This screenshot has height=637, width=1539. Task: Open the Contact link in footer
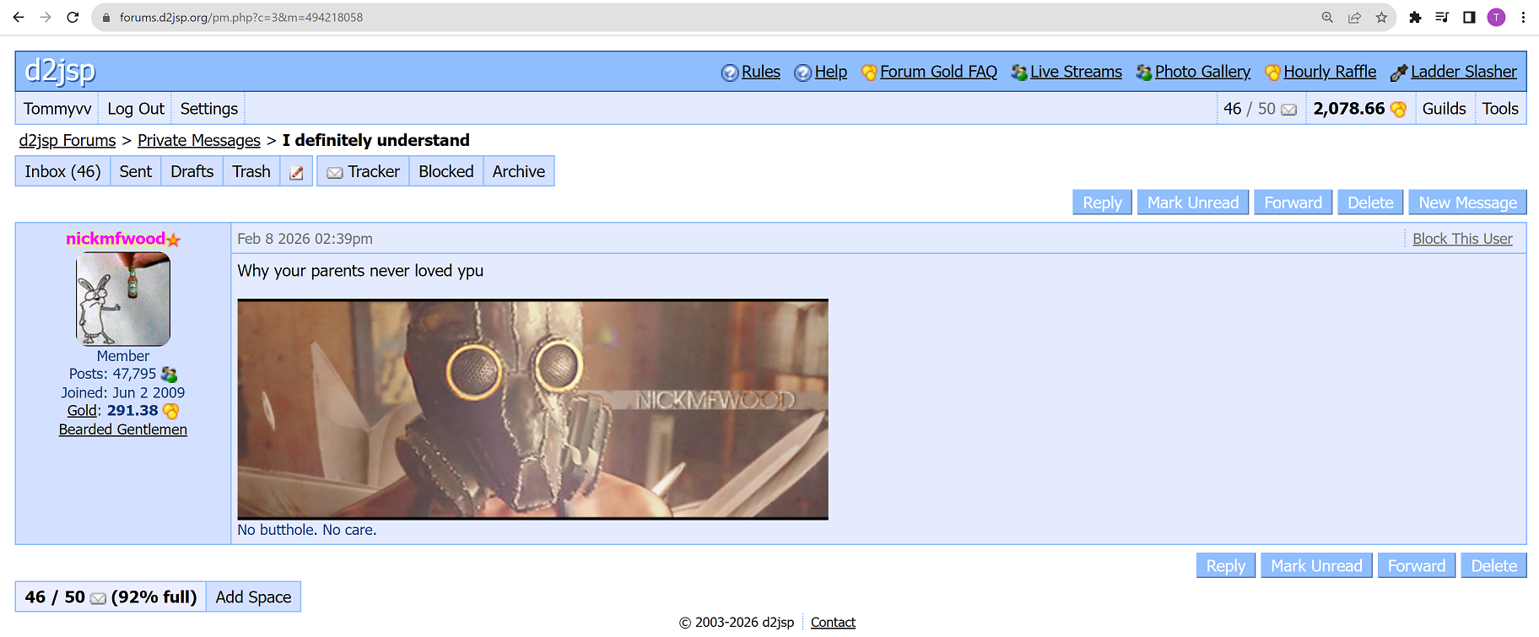pyautogui.click(x=833, y=623)
